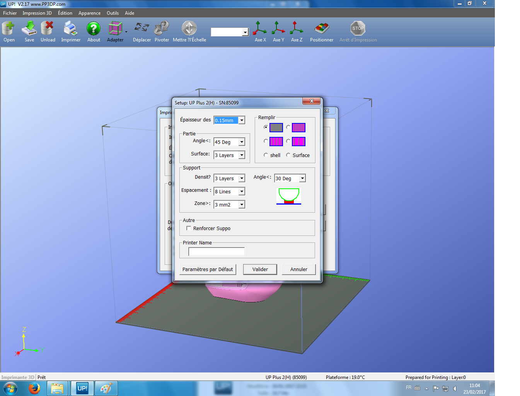Open the Espacement 8 Lines dropdown

[242, 191]
